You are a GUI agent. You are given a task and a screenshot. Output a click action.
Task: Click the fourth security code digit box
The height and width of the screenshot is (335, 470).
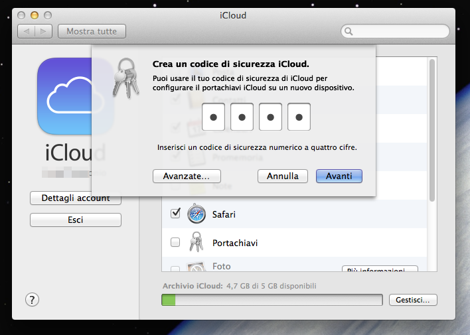click(299, 117)
